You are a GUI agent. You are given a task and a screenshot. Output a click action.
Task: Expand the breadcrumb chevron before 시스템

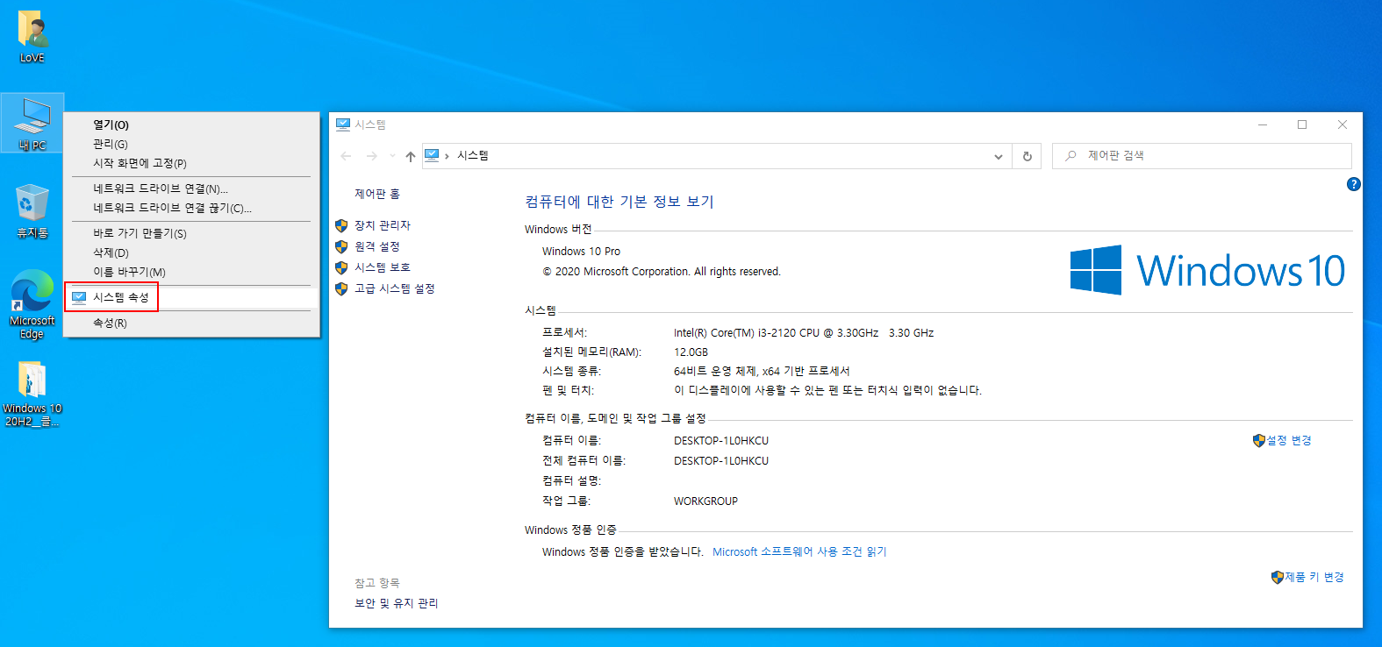click(x=448, y=156)
